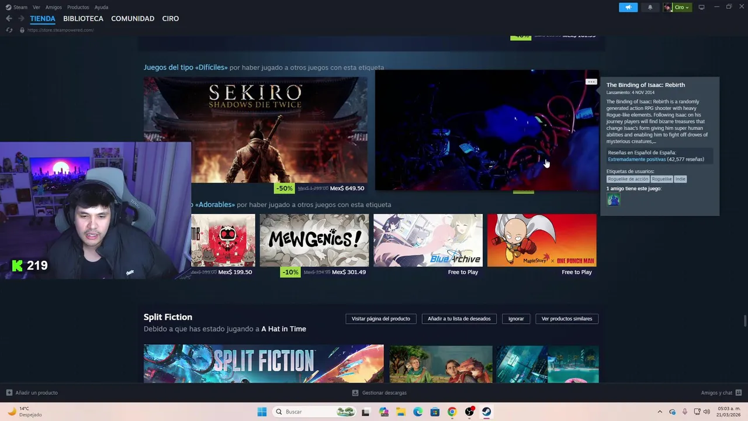Click the «Difíciles» tag heading link
Viewport: 748px width, 421px height.
(186, 67)
